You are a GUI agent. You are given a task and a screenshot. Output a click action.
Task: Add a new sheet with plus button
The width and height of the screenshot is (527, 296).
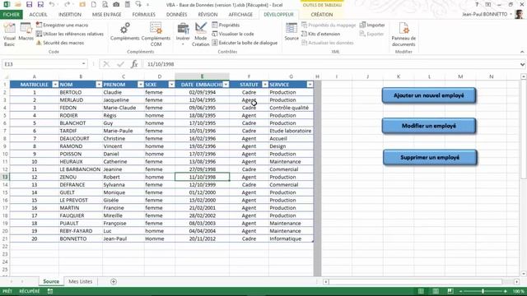[114, 281]
